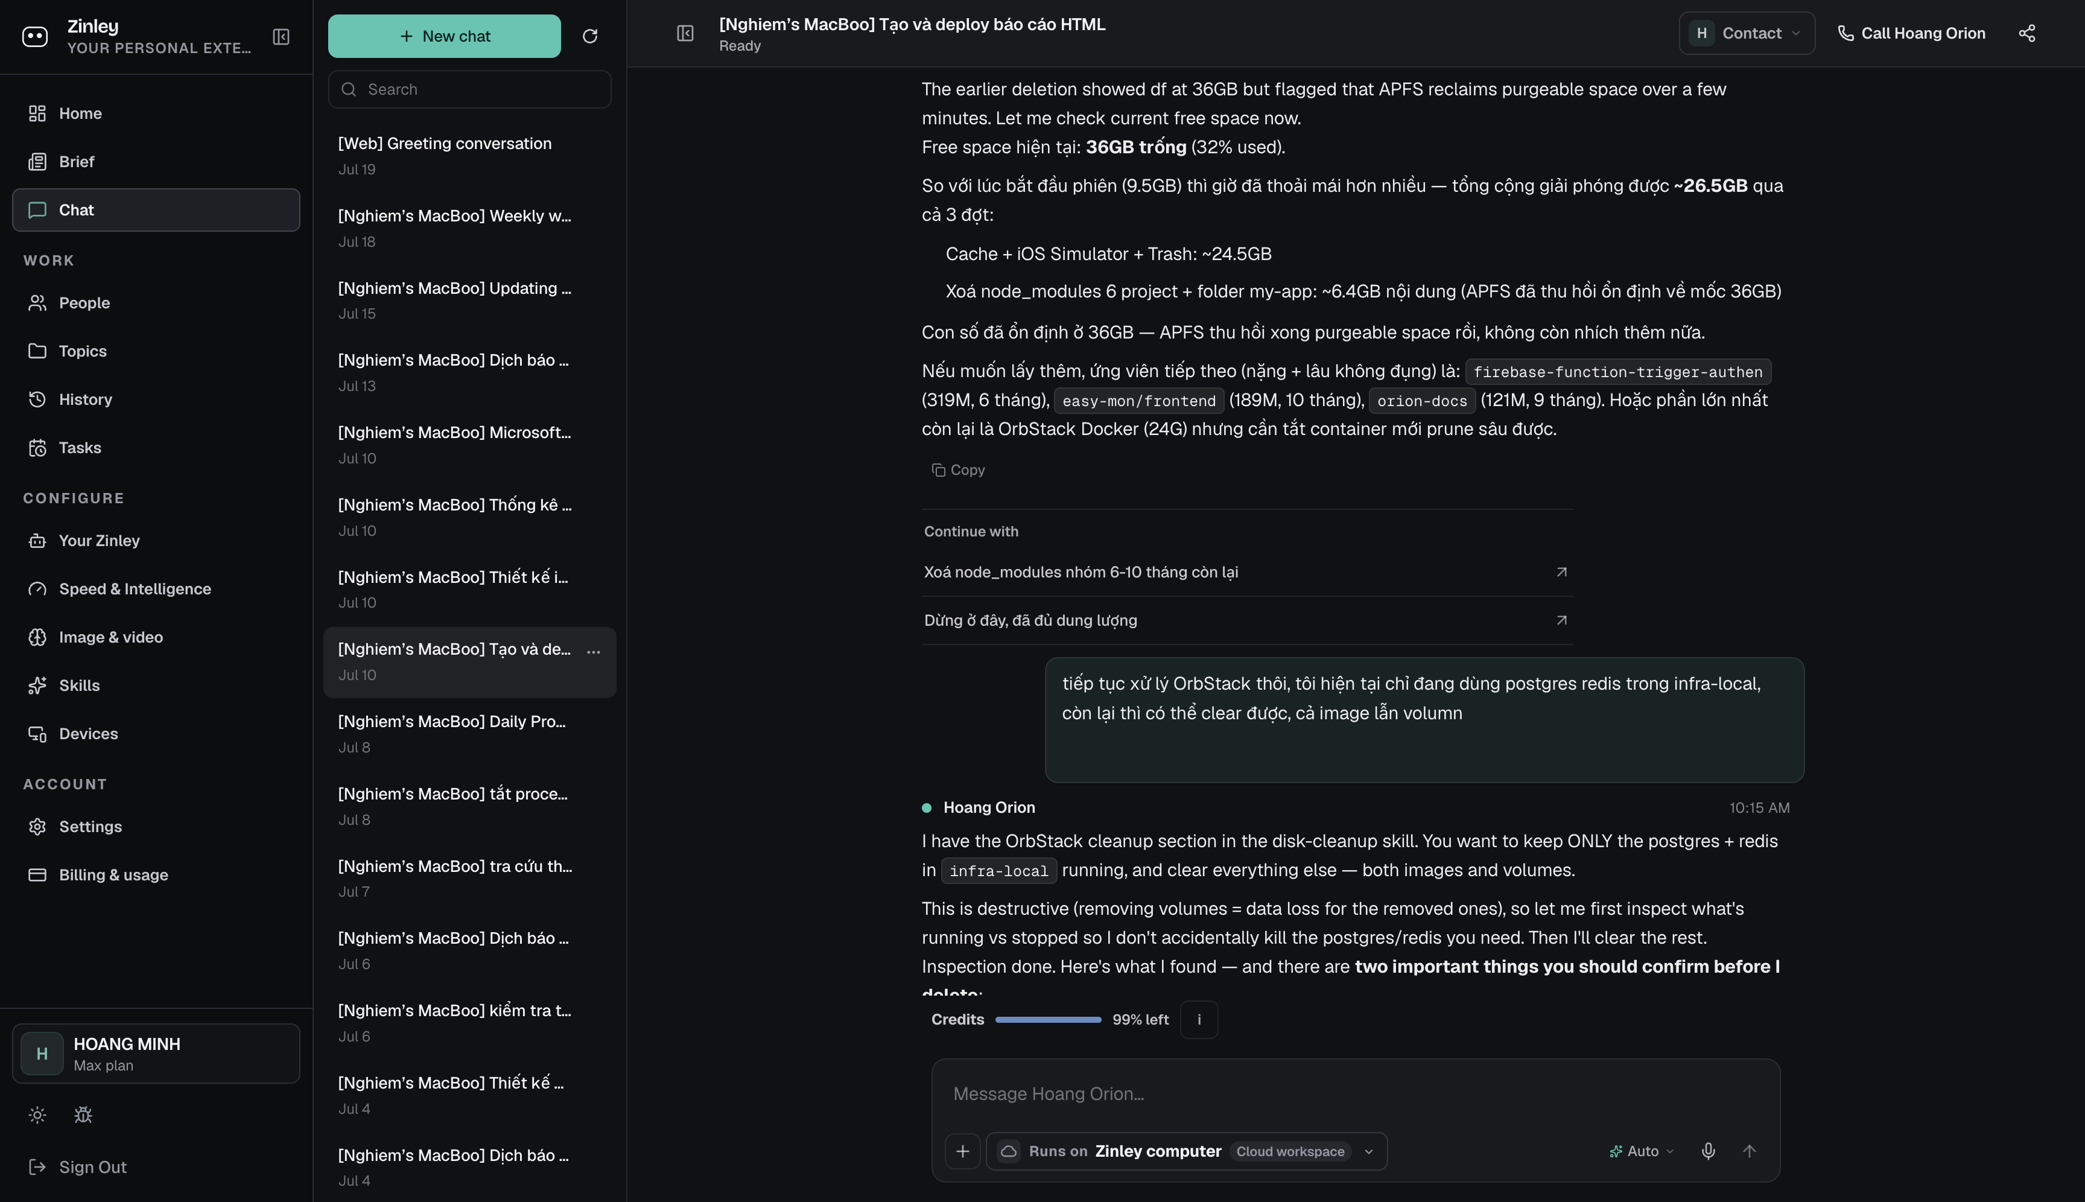Open 'Thống kê ...' chat from Jul 10

469,517
